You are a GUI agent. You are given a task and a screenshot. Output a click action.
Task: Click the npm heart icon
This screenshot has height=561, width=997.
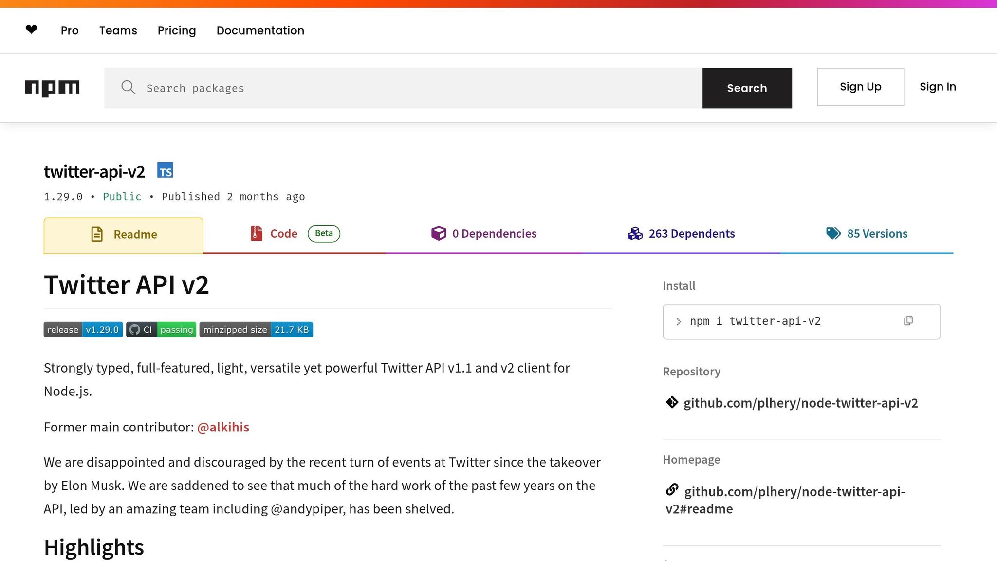pos(31,30)
